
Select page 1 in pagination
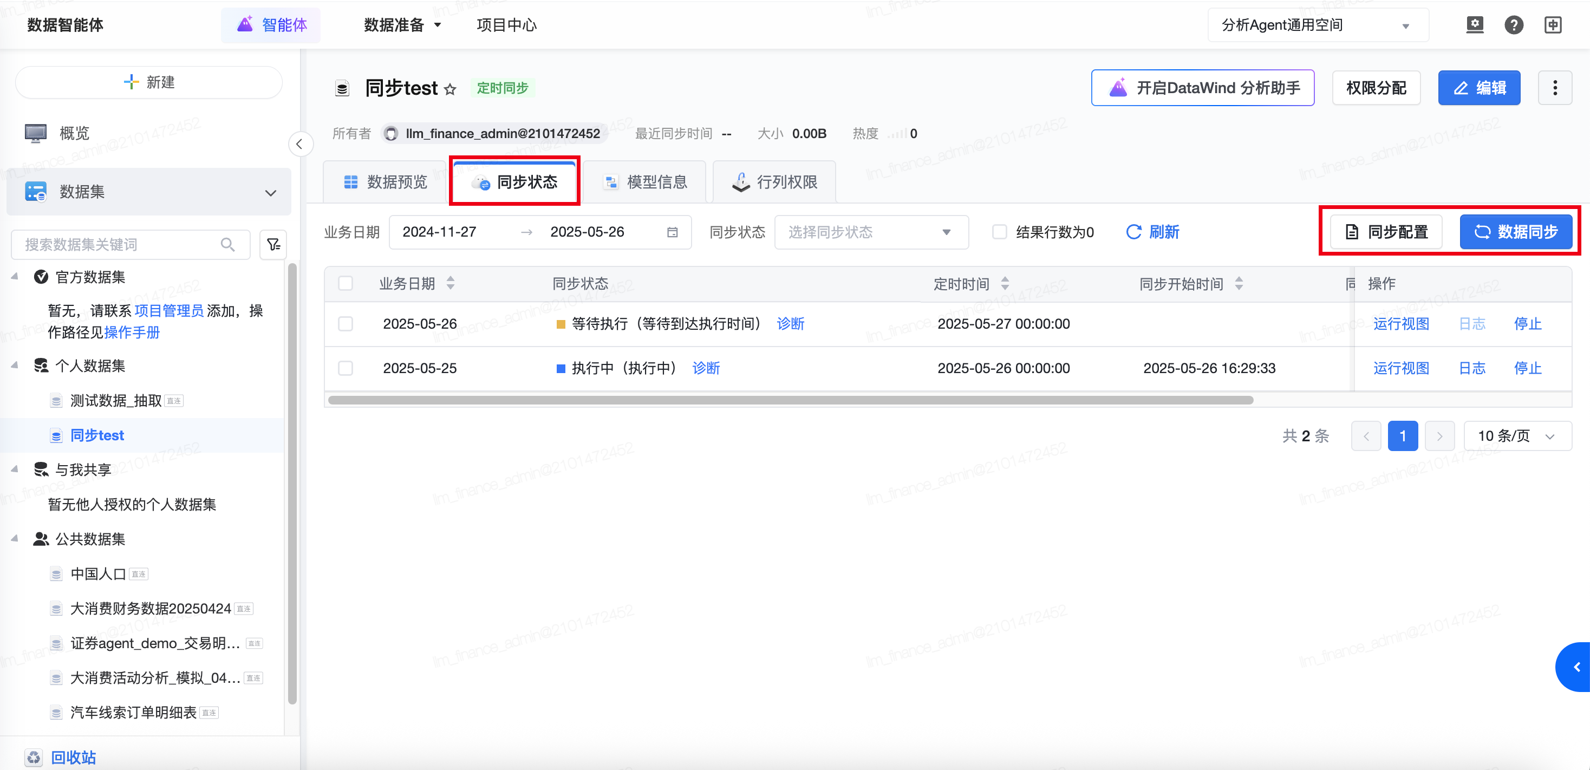coord(1403,436)
